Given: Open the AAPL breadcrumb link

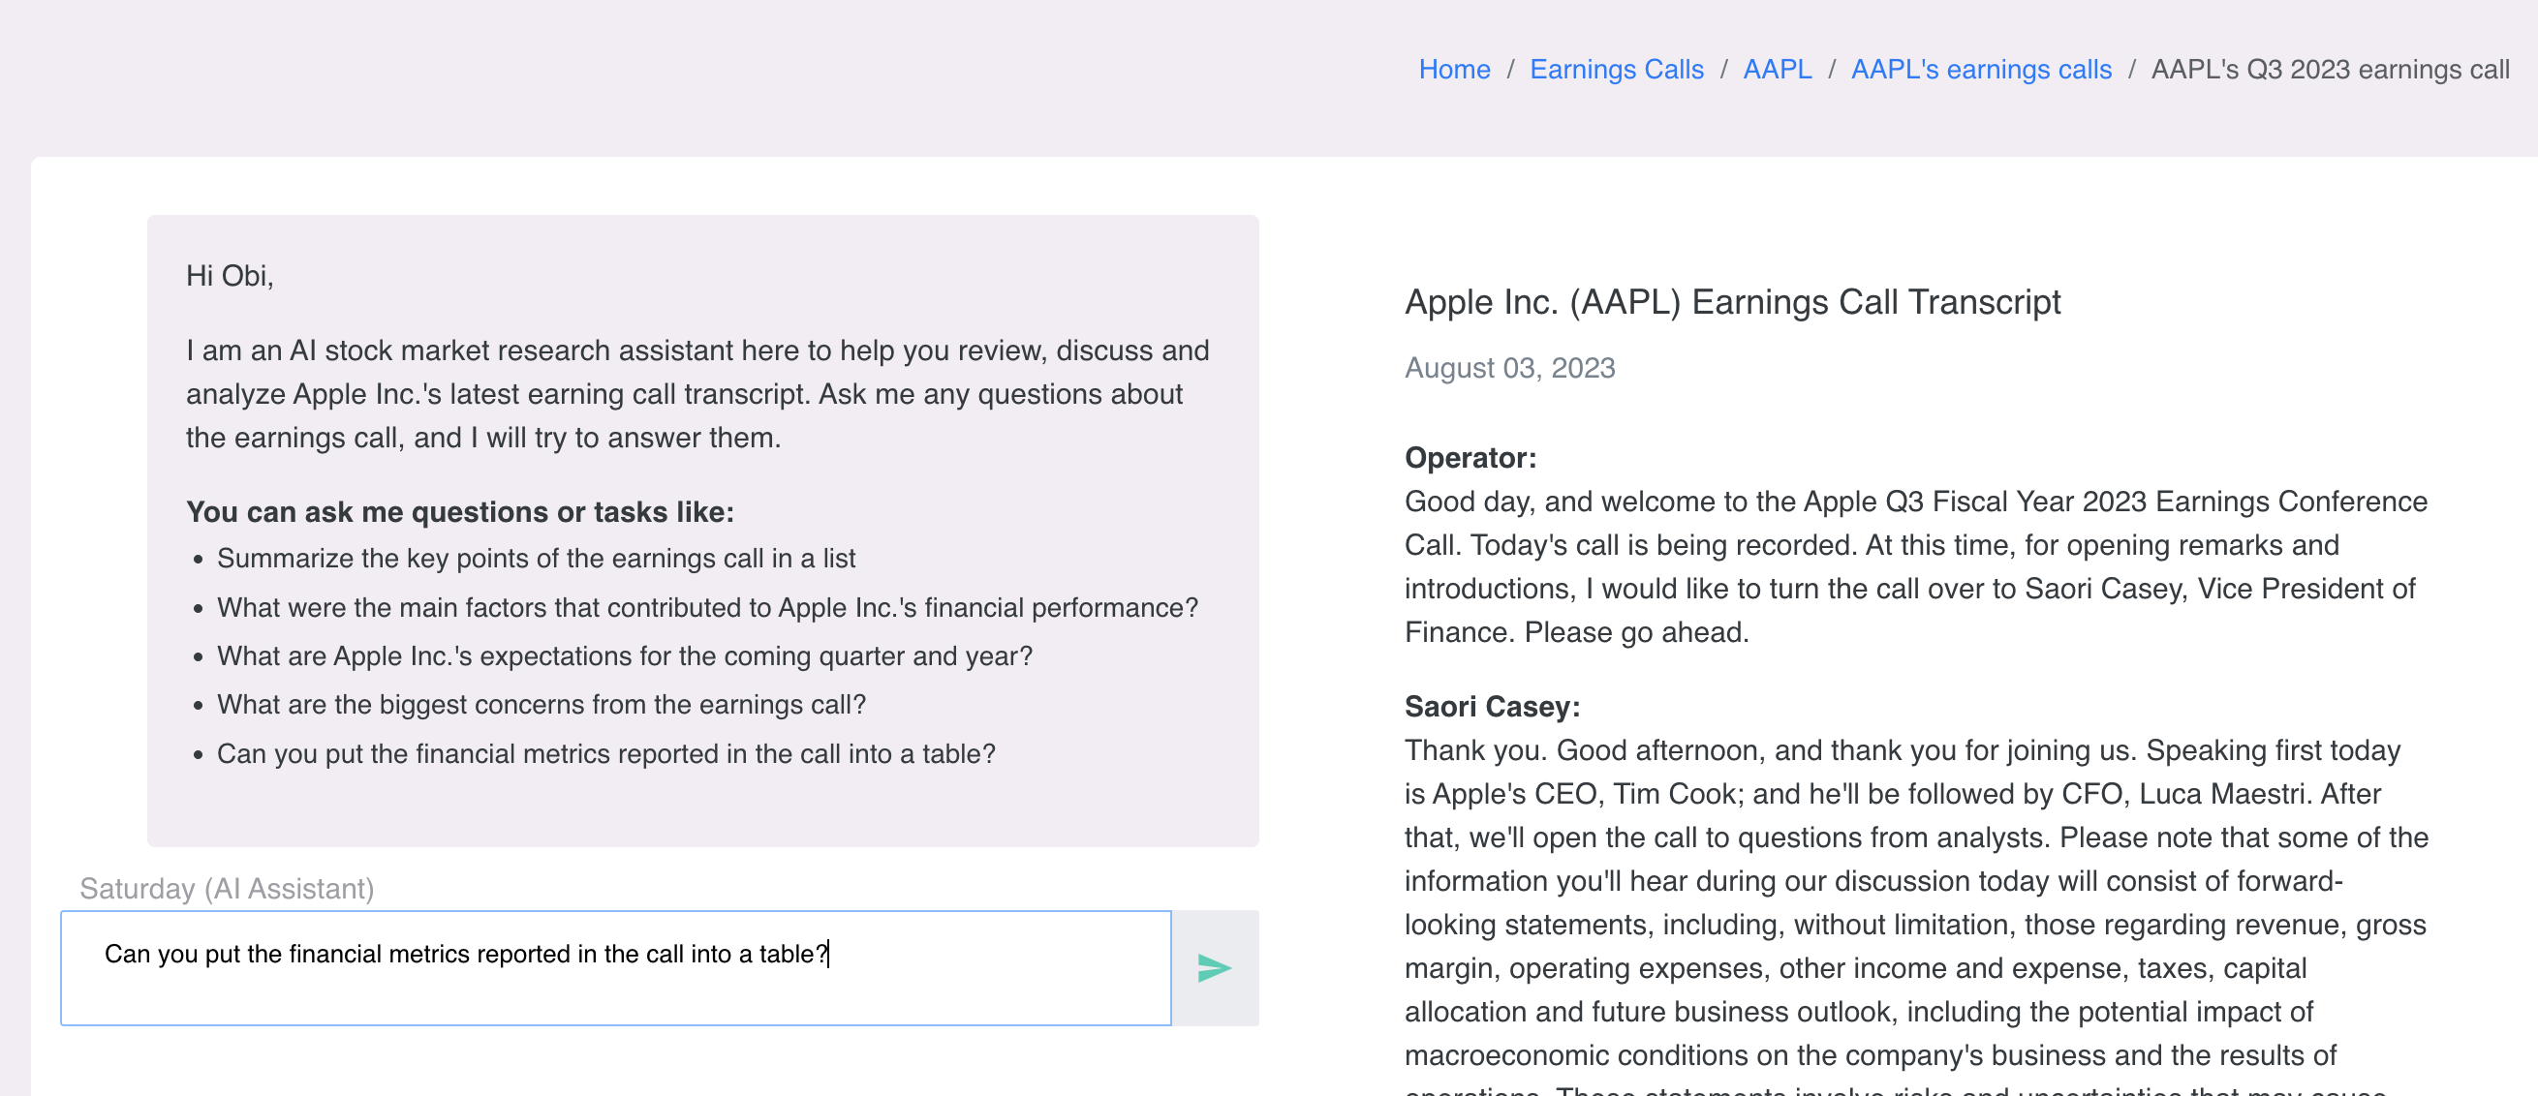Looking at the screenshot, I should 1777,69.
